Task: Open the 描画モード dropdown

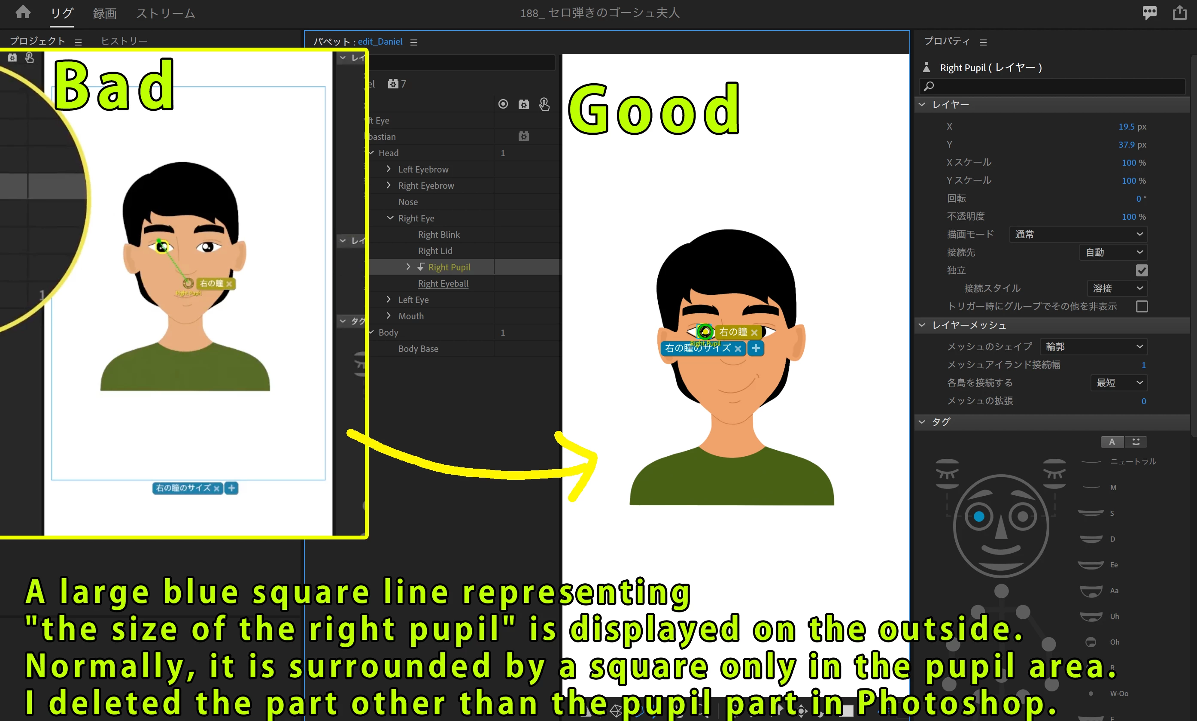Action: (x=1078, y=234)
